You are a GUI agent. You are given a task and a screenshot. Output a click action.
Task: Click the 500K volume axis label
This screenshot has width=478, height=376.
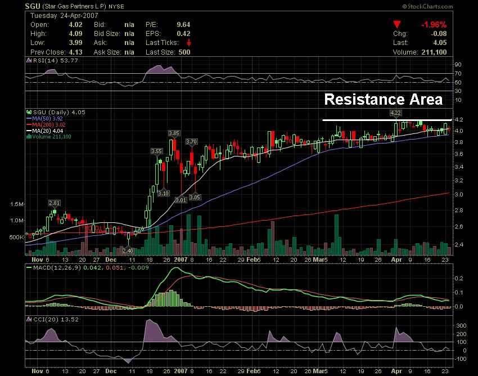(16, 237)
